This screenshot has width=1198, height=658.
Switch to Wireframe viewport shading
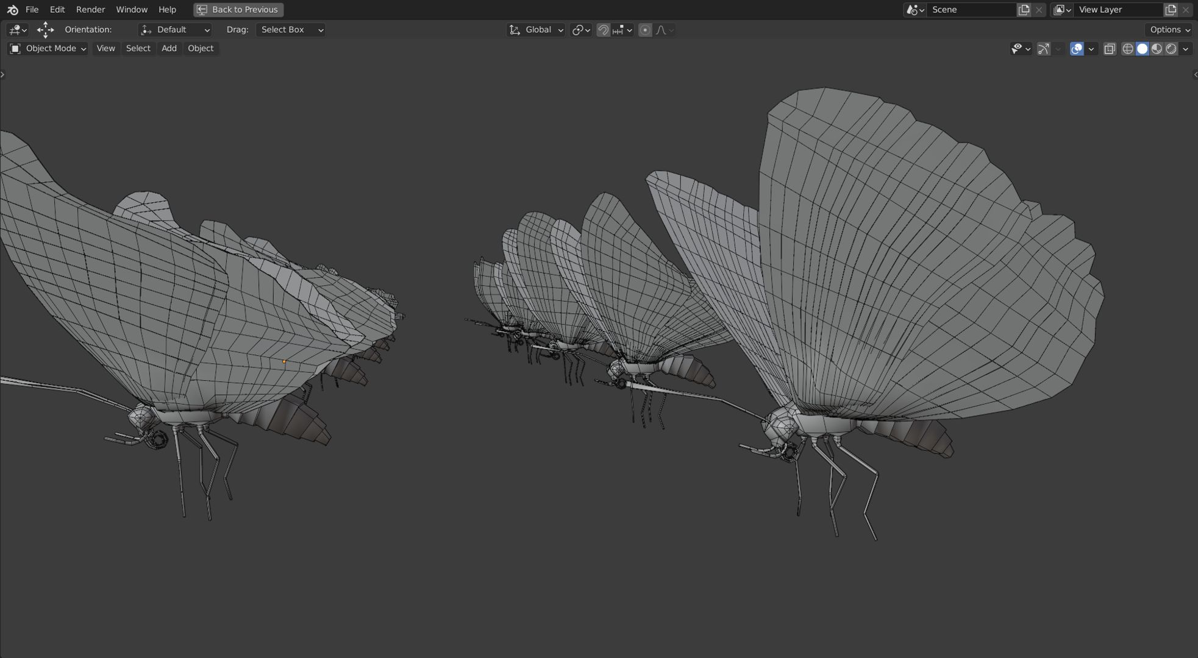pos(1127,49)
